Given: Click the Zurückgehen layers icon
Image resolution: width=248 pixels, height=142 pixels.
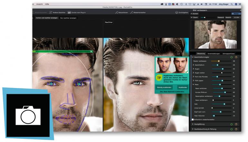Looking at the screenshot, I should pyautogui.click(x=177, y=12).
